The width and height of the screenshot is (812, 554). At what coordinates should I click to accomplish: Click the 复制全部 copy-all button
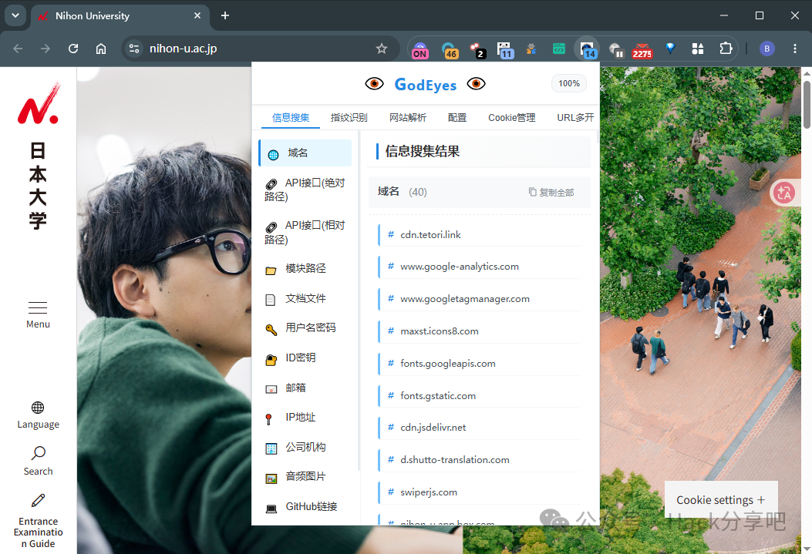pos(551,193)
